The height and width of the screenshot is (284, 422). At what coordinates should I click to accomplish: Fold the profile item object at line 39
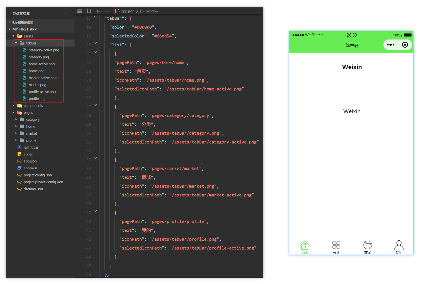[x=95, y=211]
